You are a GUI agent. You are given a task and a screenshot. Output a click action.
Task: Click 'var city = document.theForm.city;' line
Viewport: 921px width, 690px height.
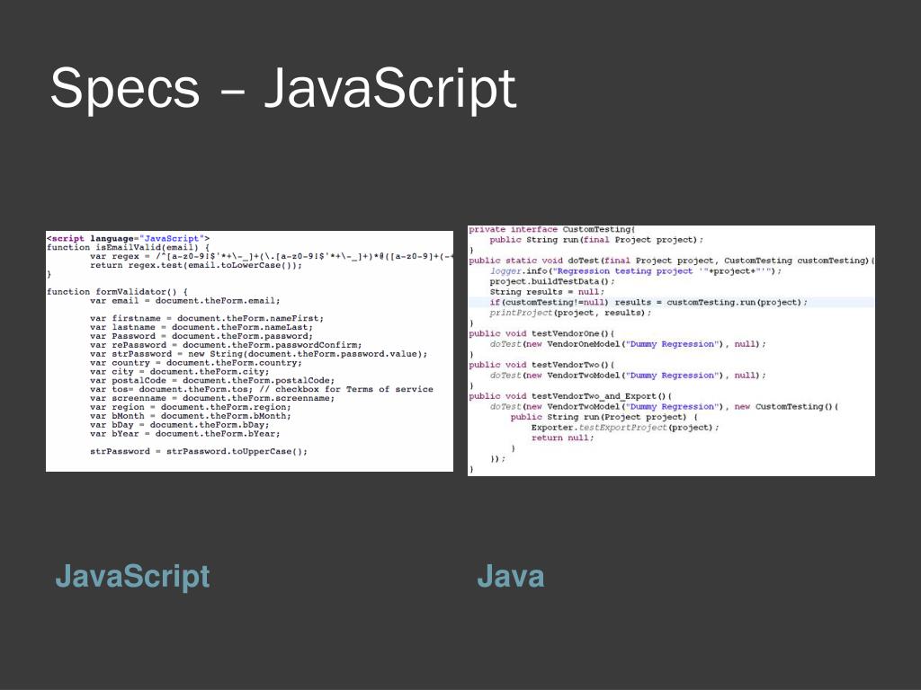[x=180, y=371]
